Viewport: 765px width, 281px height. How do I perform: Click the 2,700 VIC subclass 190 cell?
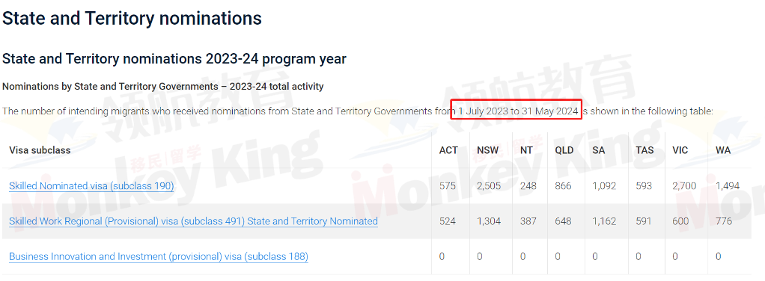(x=684, y=186)
